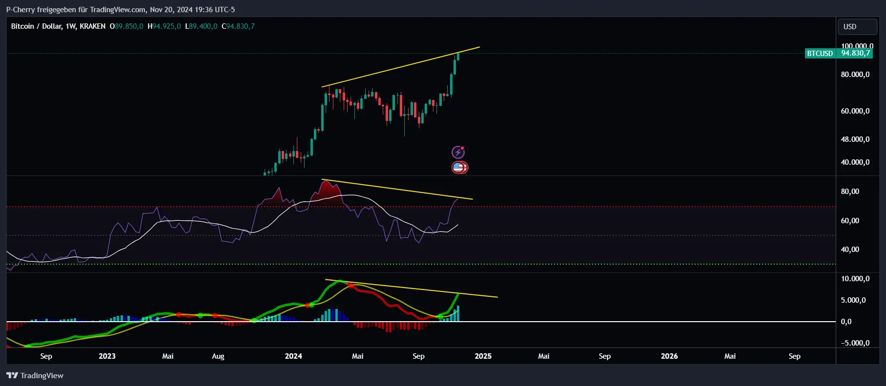Click the MACD 10.000,0 axis label
The height and width of the screenshot is (386, 886).
(855, 279)
